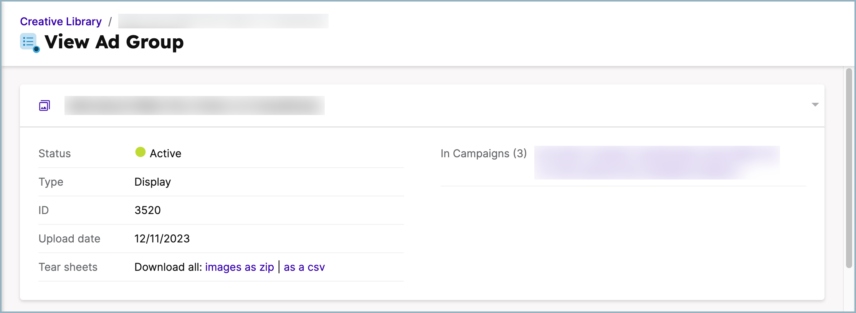Click the In Campaigns (3) label

(x=483, y=153)
